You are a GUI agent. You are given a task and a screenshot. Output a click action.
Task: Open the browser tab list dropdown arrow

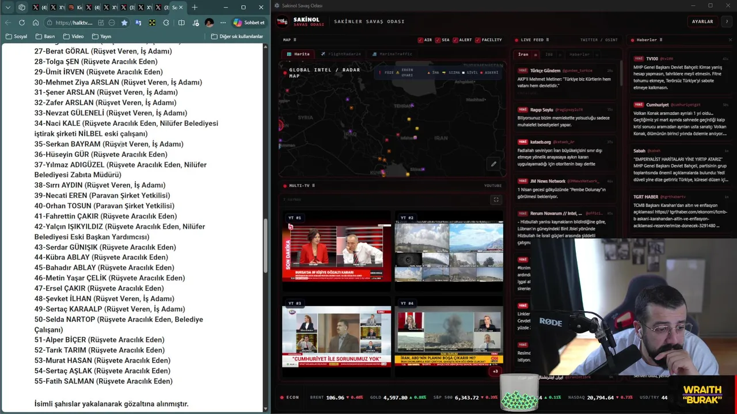[8, 7]
